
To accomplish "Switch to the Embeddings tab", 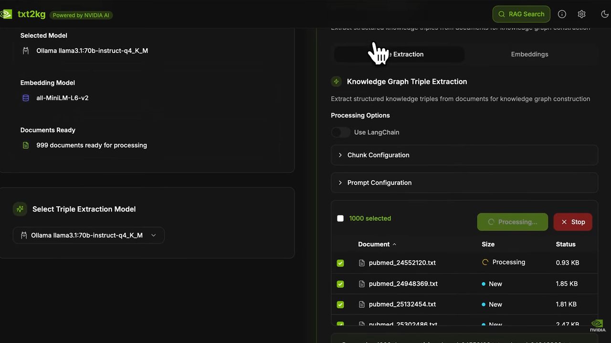I will [529, 54].
